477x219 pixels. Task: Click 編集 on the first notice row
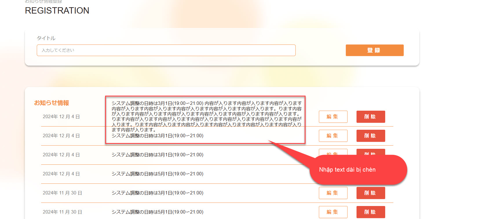pos(333,117)
